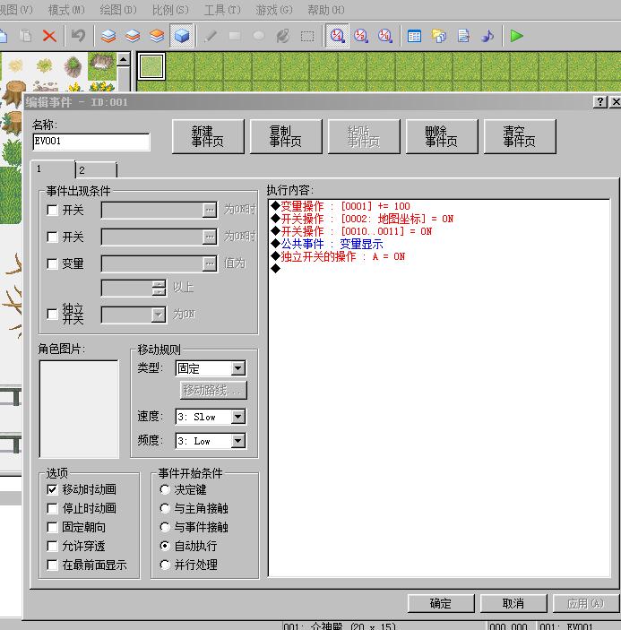
Task: Enable the 允许穿透 option
Action: click(x=52, y=546)
